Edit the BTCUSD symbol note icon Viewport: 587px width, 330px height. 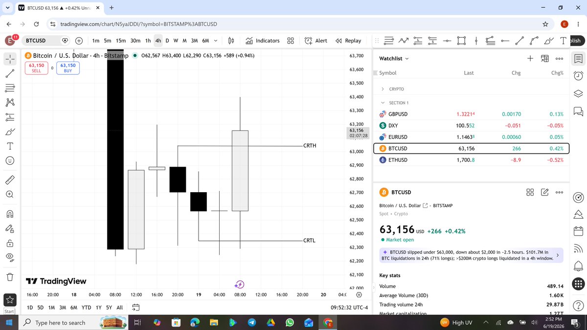[x=544, y=192]
